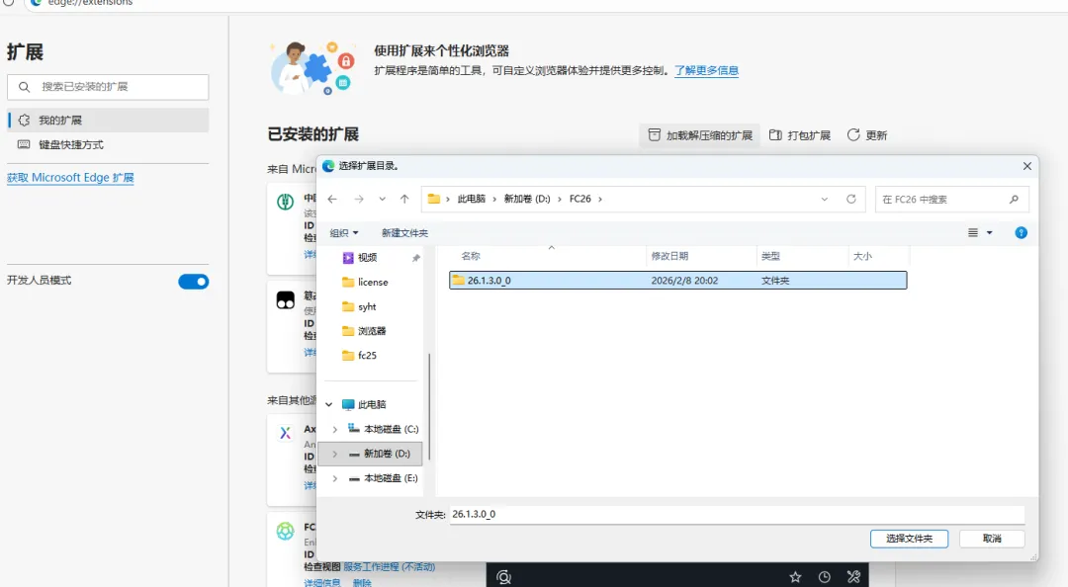
Task: Open 了解更多信息 link
Action: tap(706, 70)
